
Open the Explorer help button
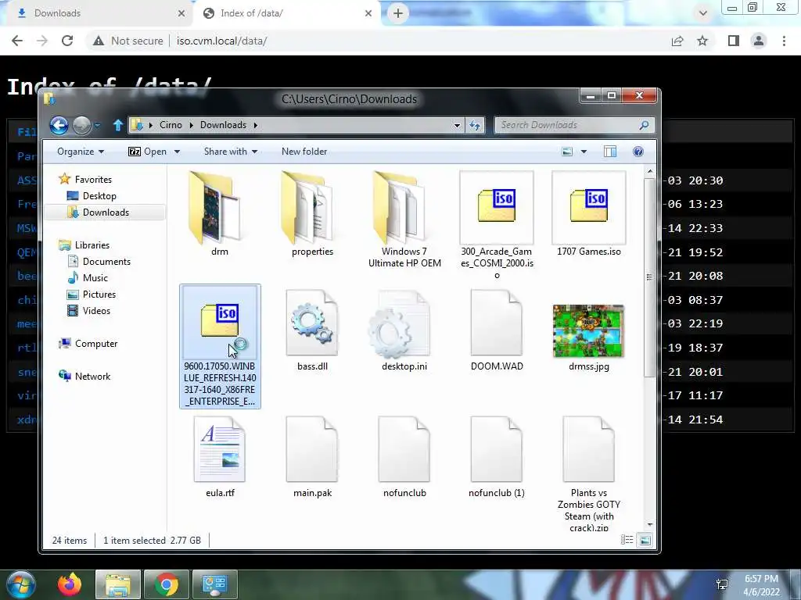click(638, 152)
